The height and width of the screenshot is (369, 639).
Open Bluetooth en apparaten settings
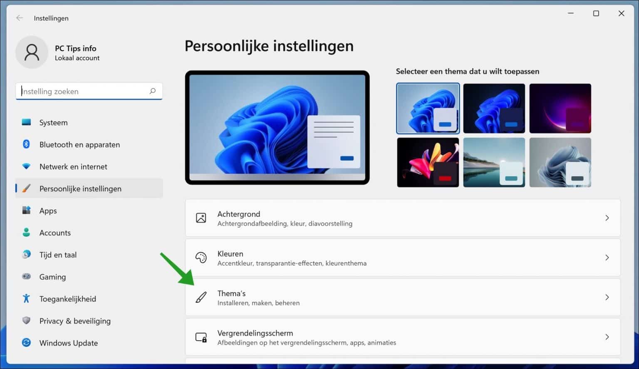pyautogui.click(x=79, y=144)
